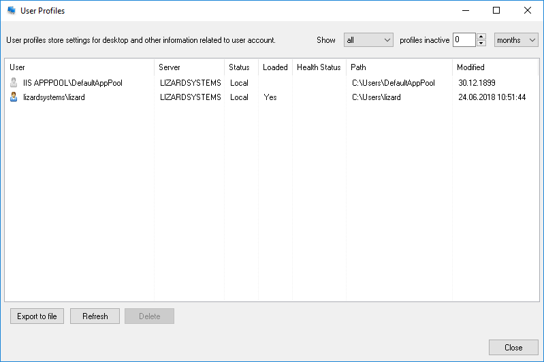Sort by the Health Status column header
The height and width of the screenshot is (362, 544).
[x=319, y=67]
